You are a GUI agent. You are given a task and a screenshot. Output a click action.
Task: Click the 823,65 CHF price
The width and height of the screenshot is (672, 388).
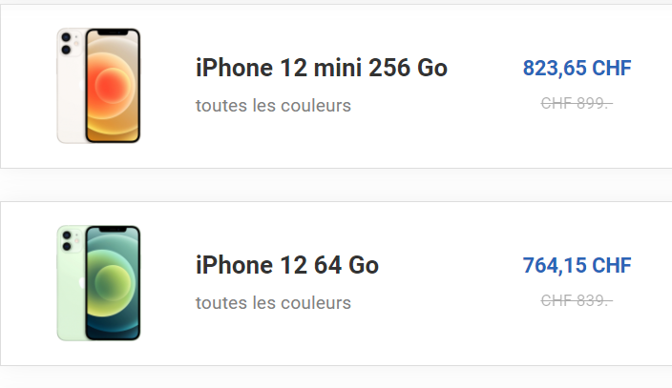pos(577,68)
